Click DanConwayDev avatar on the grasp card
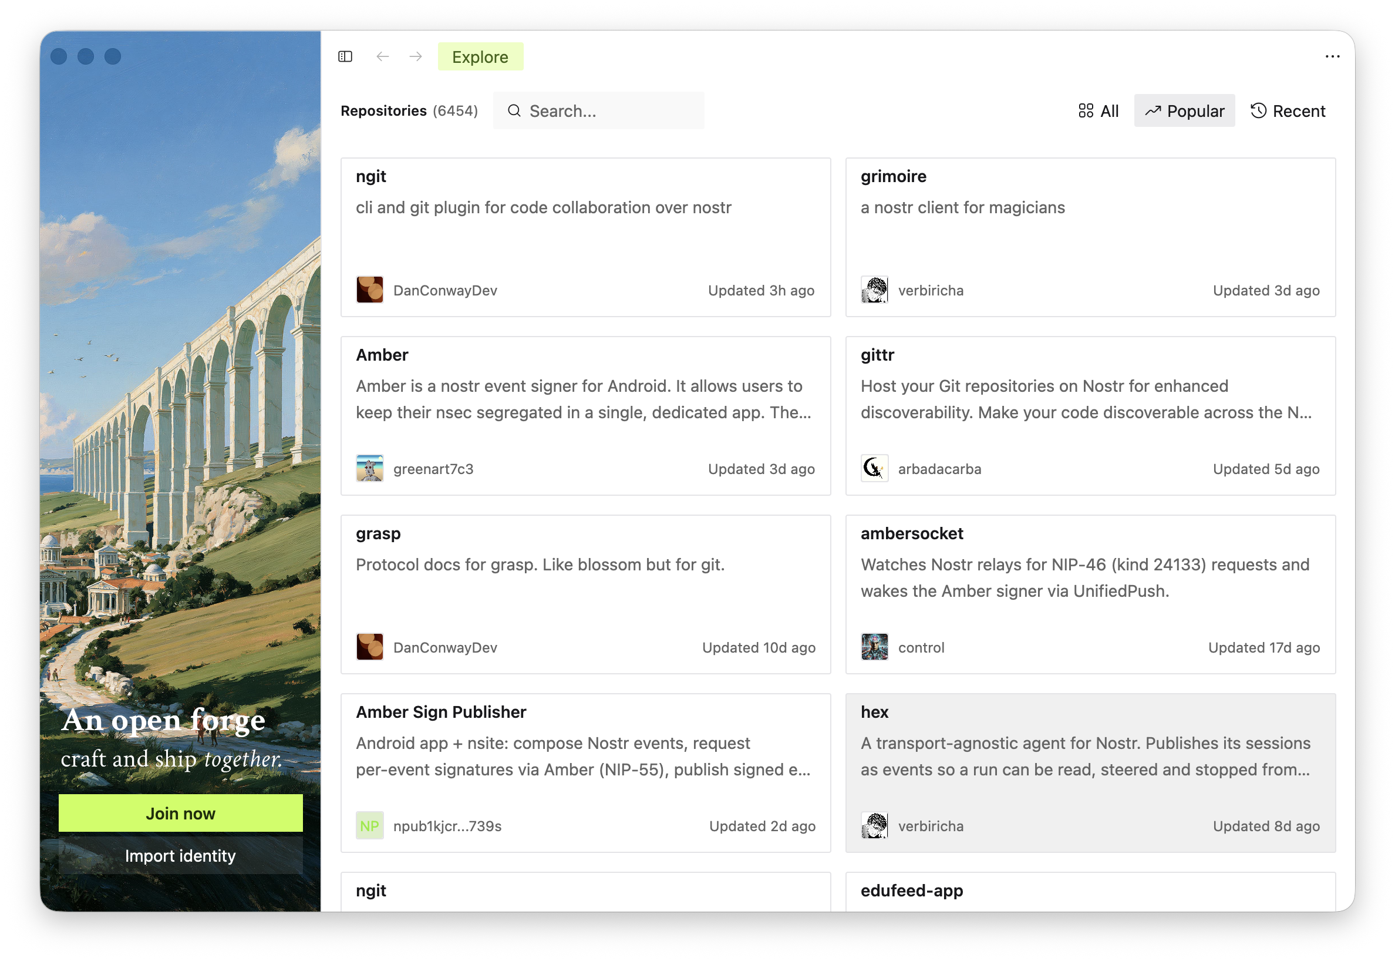The width and height of the screenshot is (1395, 961). [369, 647]
